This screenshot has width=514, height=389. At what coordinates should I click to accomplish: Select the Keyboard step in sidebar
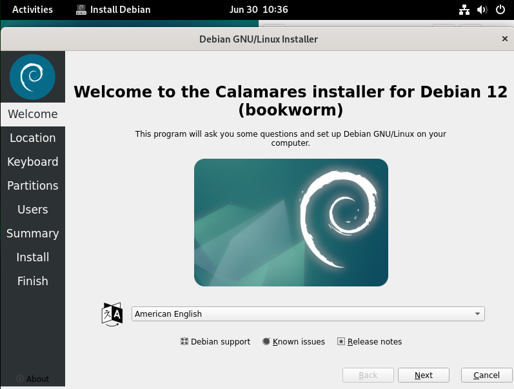tap(33, 162)
